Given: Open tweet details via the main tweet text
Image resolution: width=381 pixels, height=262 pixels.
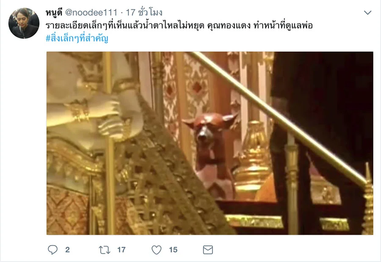Looking at the screenshot, I should click(x=179, y=25).
